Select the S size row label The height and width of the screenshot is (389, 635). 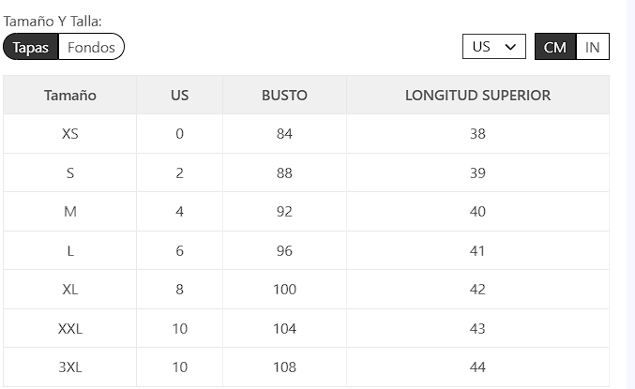(x=70, y=173)
